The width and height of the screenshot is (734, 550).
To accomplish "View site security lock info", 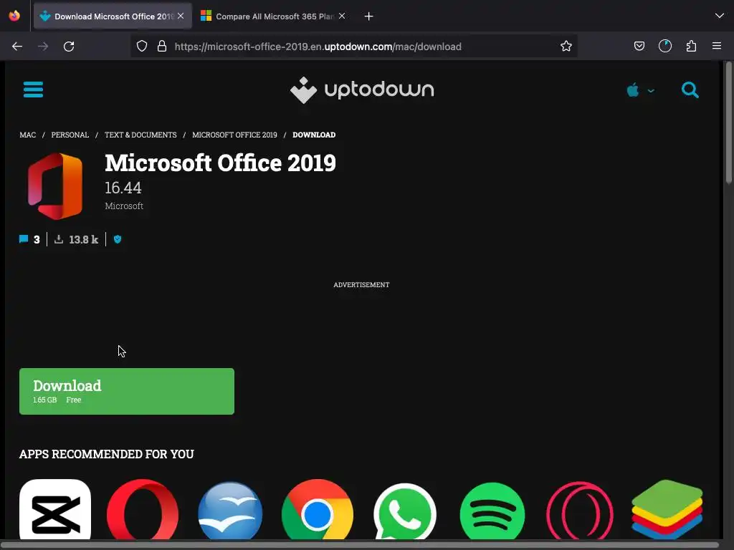I will click(x=162, y=47).
